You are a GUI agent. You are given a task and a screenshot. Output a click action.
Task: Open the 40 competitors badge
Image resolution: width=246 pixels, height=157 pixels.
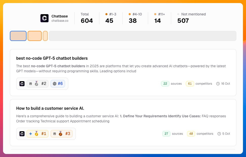[191, 134]
